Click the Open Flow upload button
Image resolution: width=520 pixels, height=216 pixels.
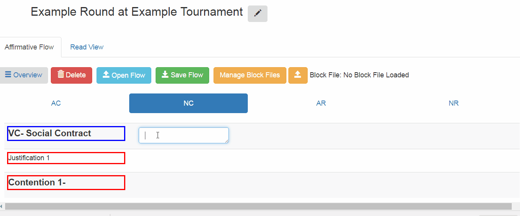(124, 75)
